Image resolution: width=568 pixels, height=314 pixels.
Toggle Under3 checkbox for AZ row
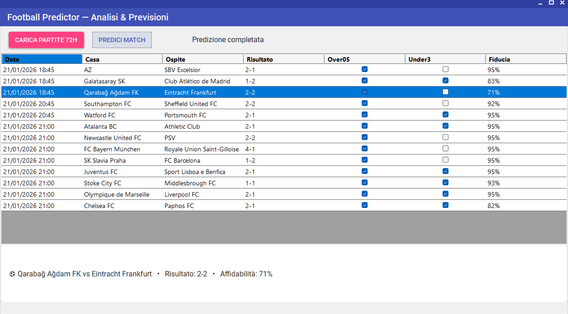[x=445, y=69]
